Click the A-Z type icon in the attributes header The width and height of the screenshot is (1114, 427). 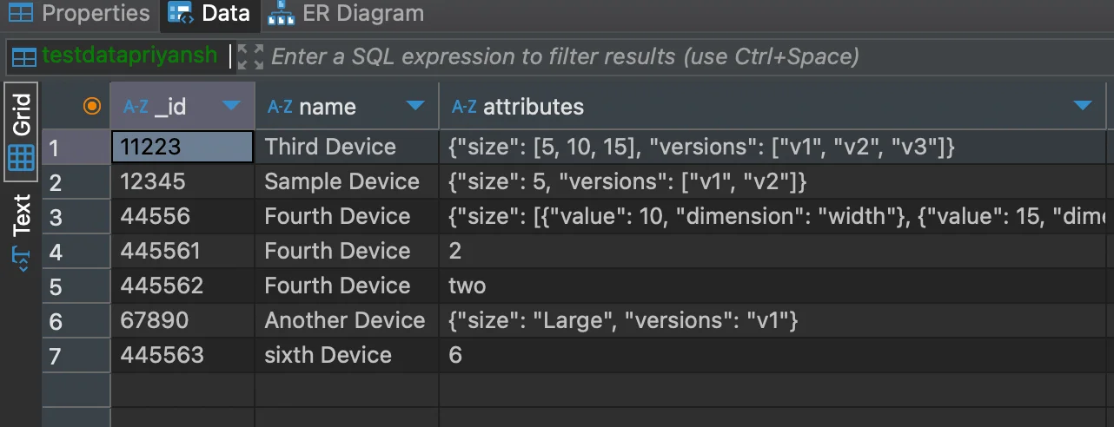click(x=465, y=107)
